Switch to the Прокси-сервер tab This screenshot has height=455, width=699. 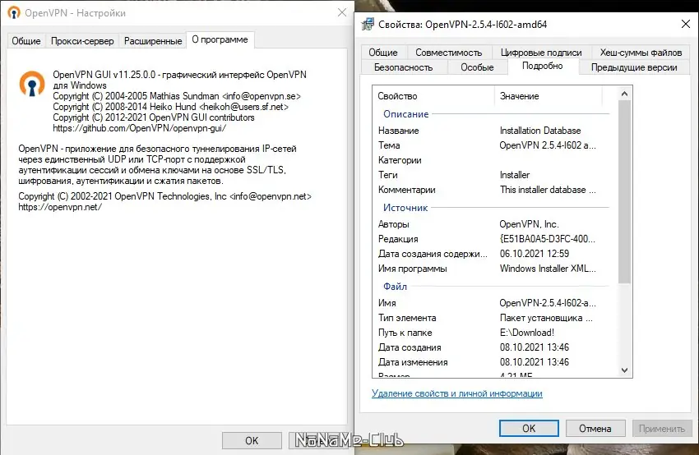[82, 41]
